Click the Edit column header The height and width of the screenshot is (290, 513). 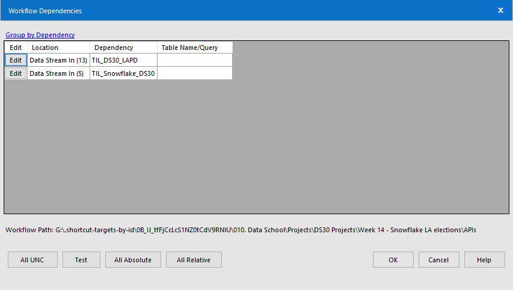[x=16, y=48]
